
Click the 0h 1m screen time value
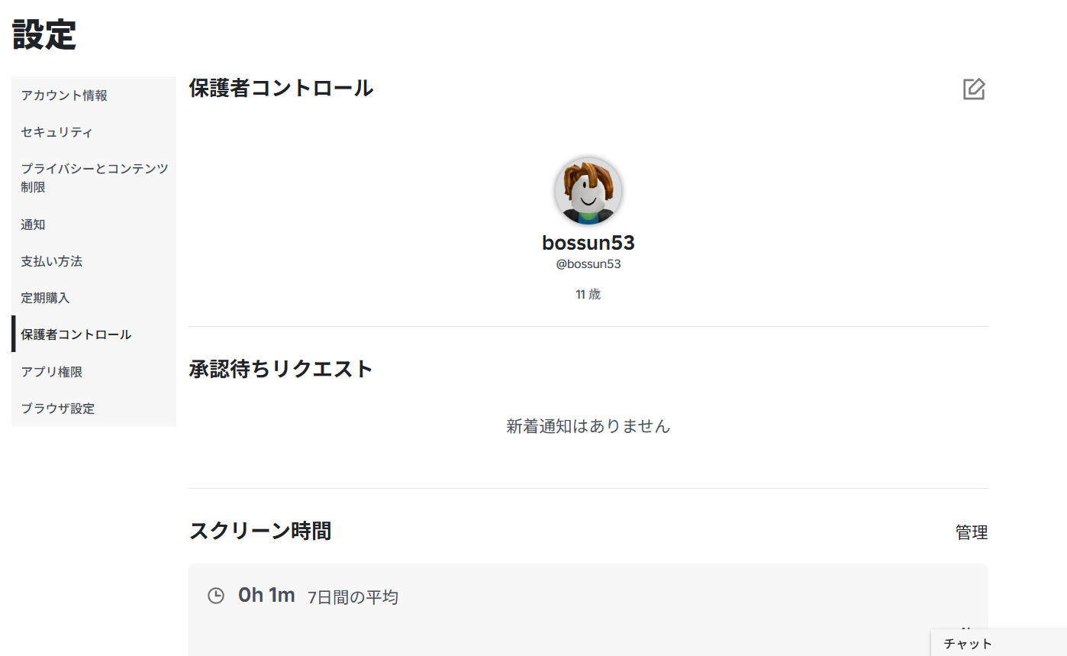click(266, 596)
